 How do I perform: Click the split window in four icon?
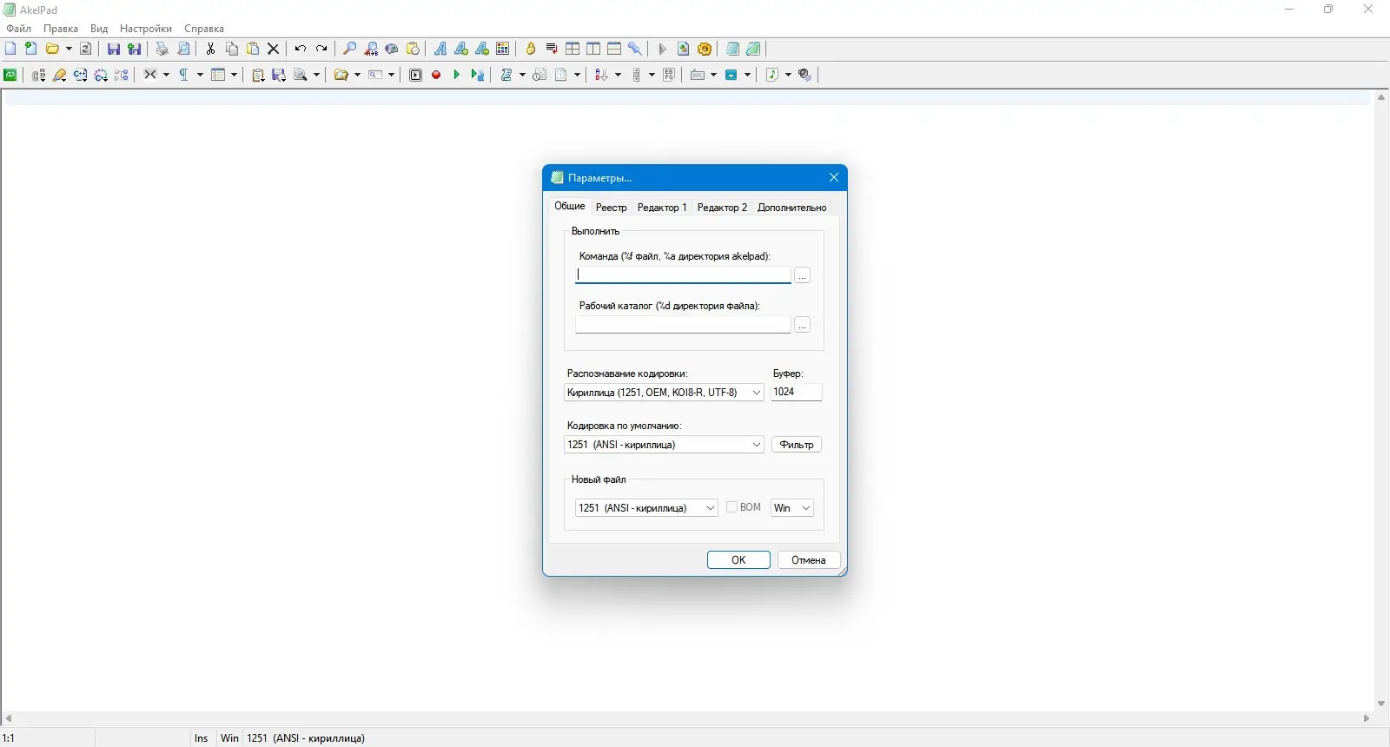tap(573, 50)
